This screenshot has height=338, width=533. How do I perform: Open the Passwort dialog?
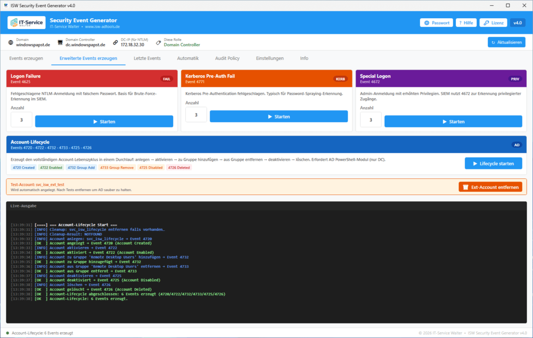point(437,23)
